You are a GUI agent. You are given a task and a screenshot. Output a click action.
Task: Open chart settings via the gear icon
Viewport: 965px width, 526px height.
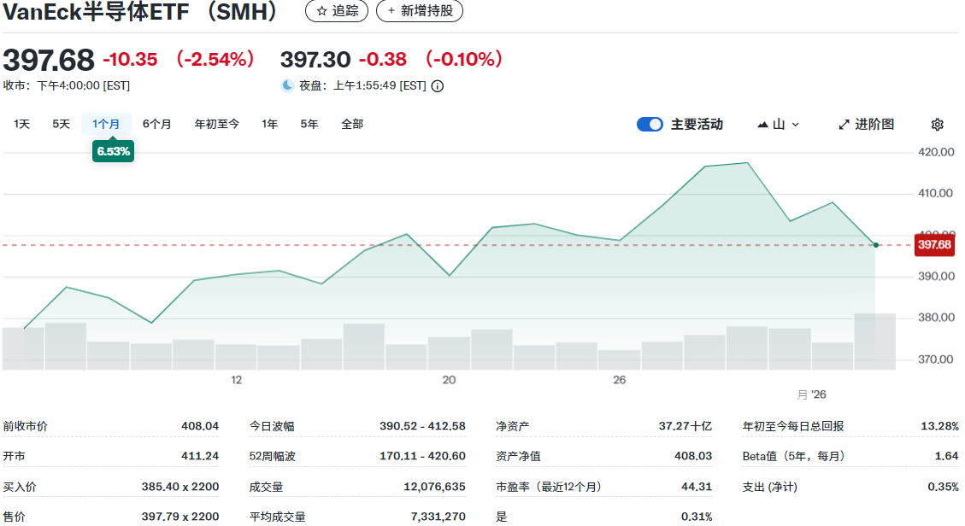click(x=937, y=124)
